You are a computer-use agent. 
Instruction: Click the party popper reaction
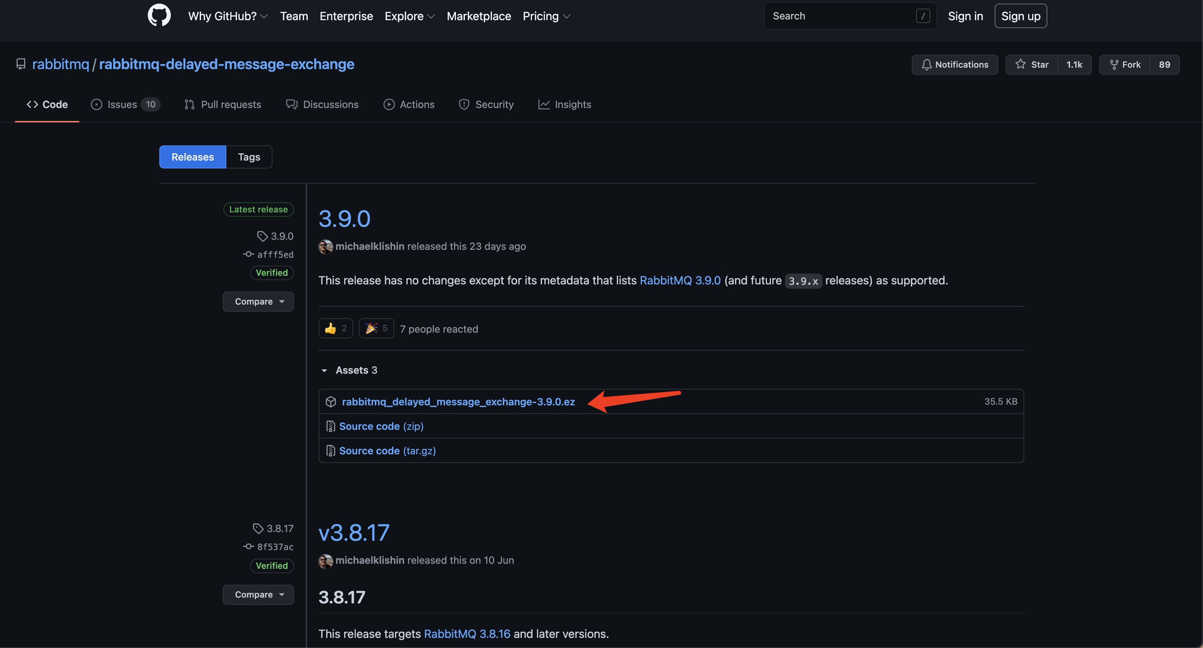coord(376,328)
